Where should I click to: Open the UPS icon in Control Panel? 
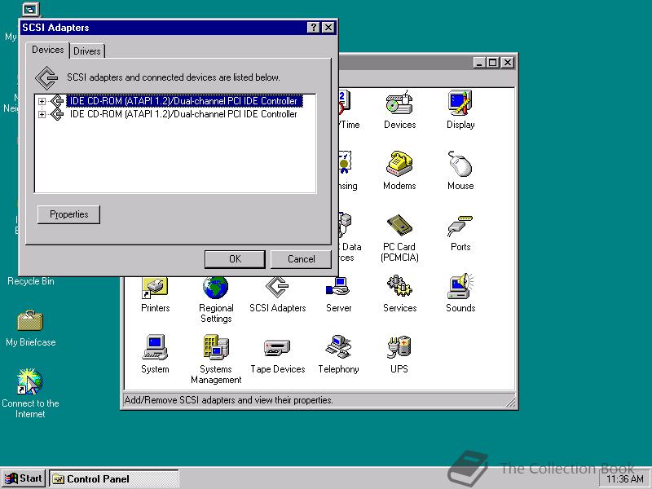pyautogui.click(x=399, y=355)
